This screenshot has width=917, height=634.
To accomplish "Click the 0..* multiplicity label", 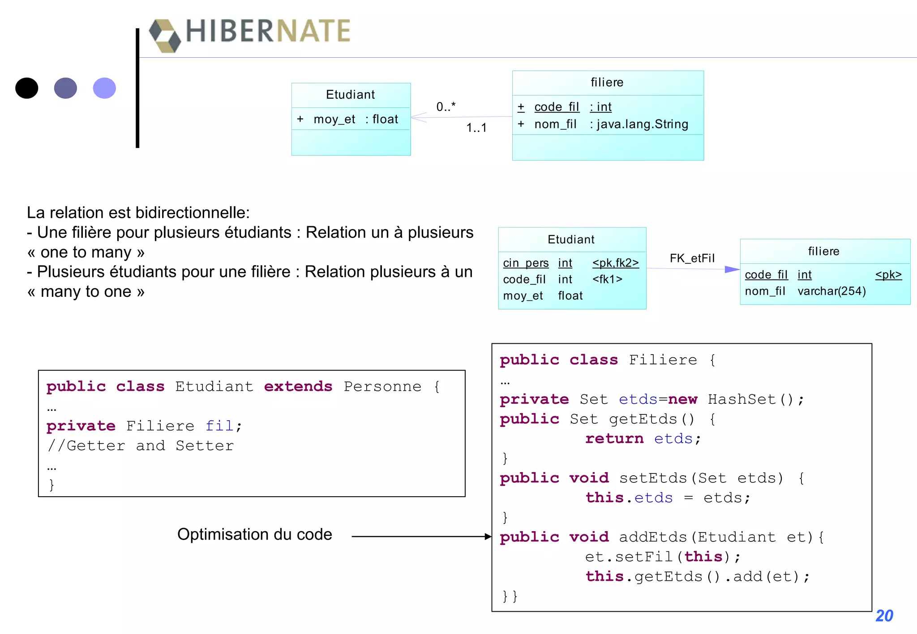I will 446,107.
